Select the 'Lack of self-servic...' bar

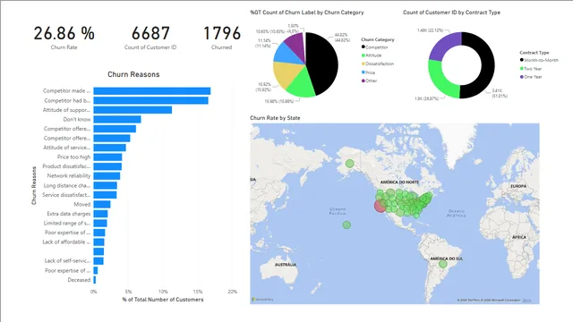pos(98,261)
